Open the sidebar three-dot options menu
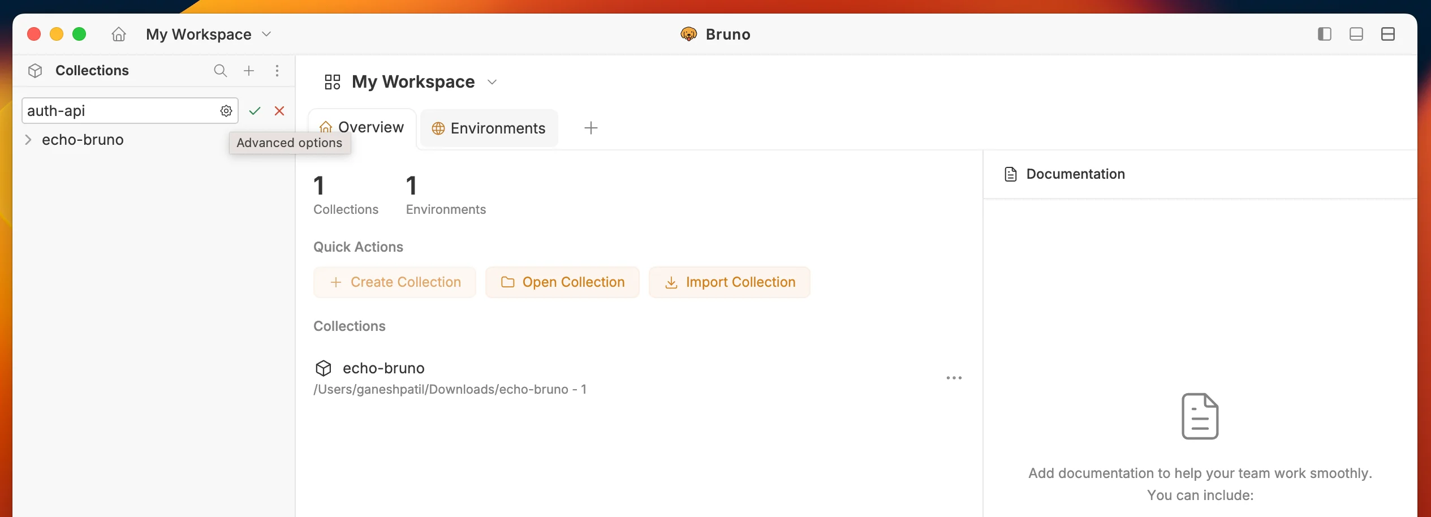Viewport: 1431px width, 517px height. (x=277, y=71)
